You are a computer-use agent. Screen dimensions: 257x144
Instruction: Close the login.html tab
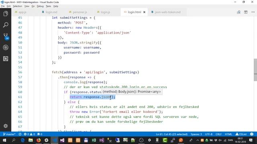(x=144, y=12)
